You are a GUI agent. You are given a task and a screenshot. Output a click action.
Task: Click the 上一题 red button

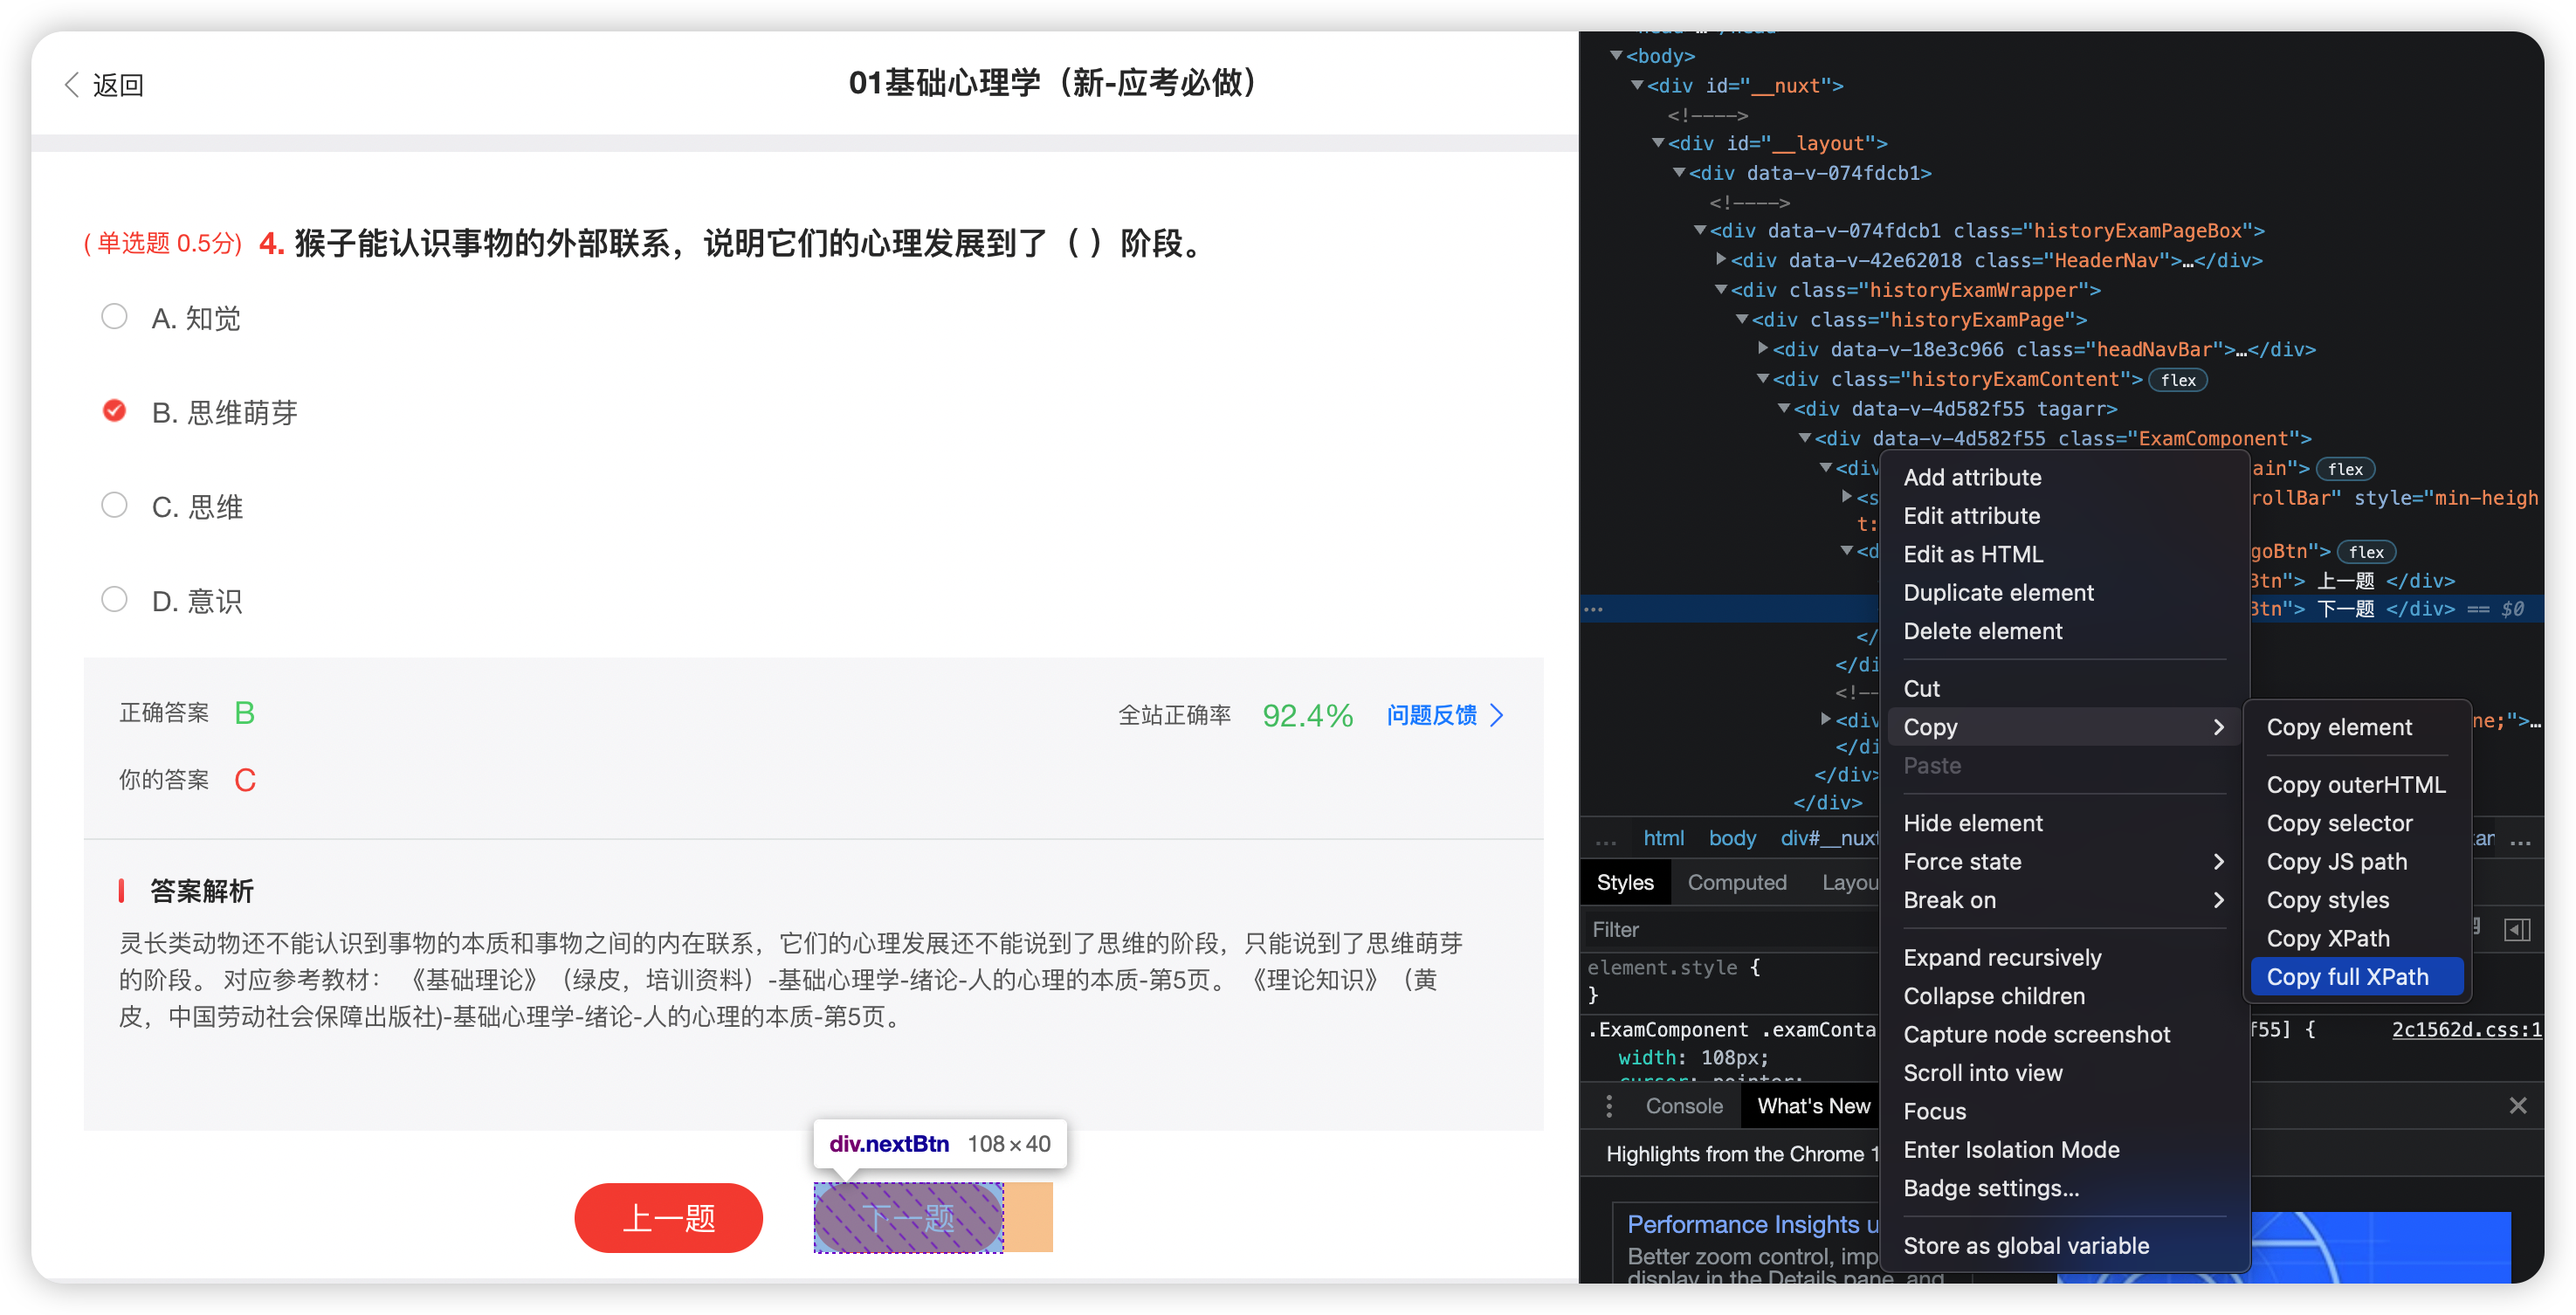668,1217
